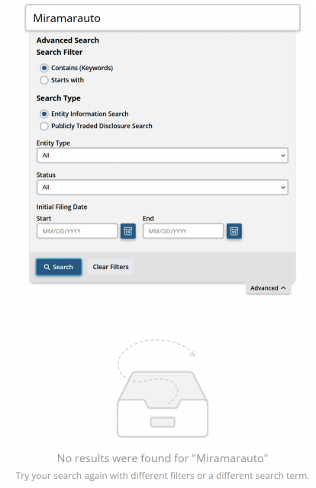Choose Entity Information Search option
This screenshot has width=316, height=488.
[x=44, y=114]
